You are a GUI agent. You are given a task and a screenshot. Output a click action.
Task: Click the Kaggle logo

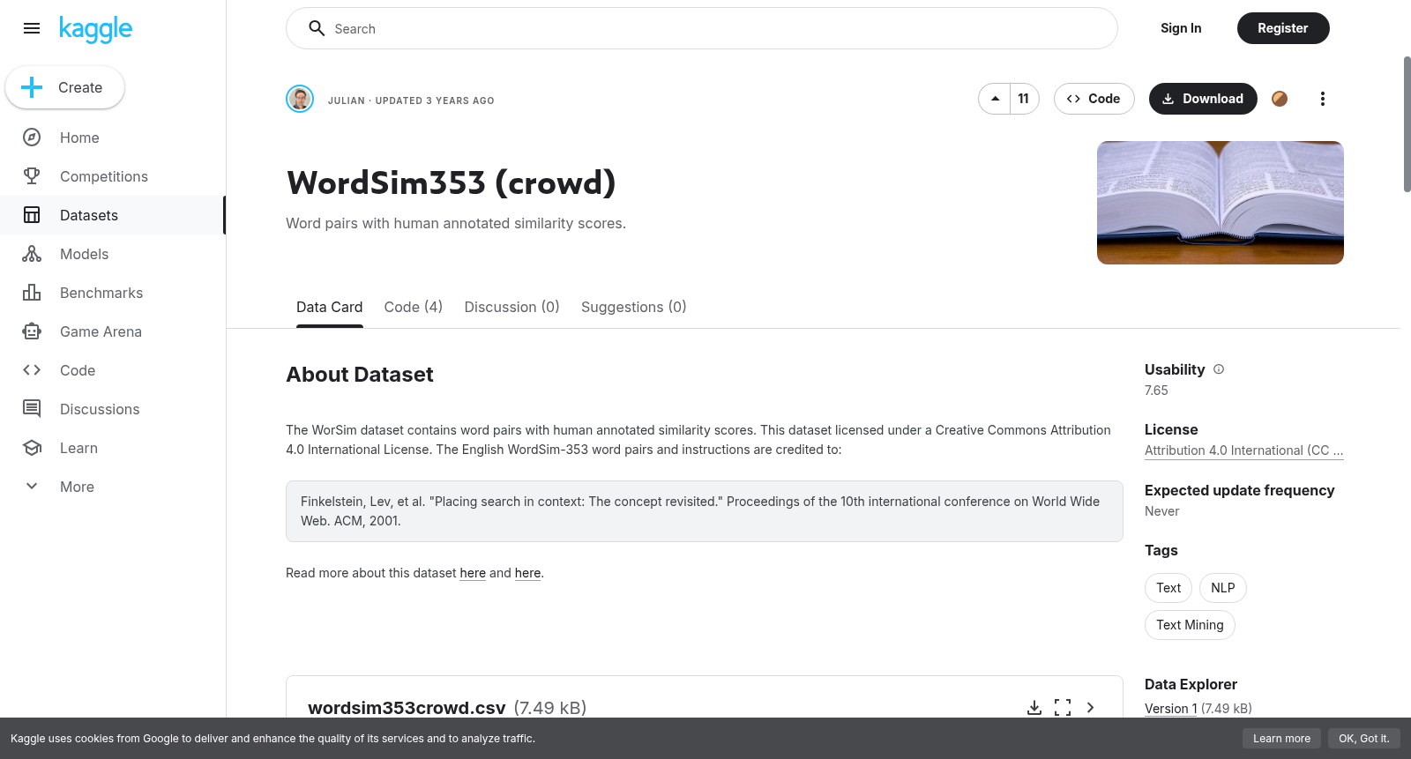pos(96,29)
